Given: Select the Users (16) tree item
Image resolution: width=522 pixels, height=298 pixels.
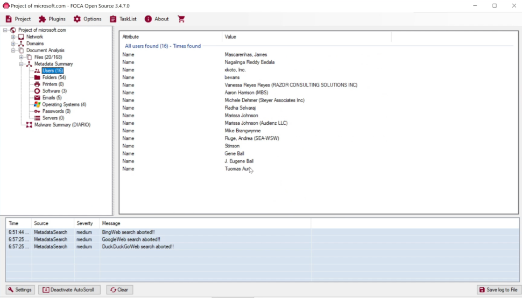Looking at the screenshot, I should 52,70.
